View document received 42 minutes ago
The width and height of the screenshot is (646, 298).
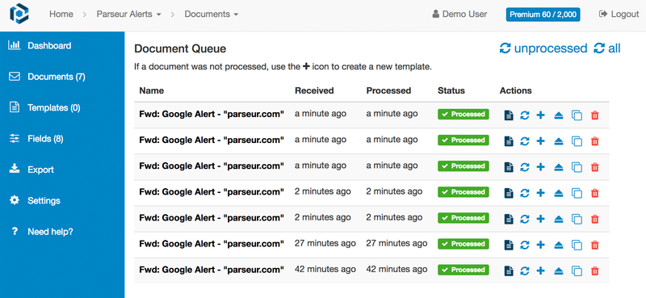[x=509, y=271]
